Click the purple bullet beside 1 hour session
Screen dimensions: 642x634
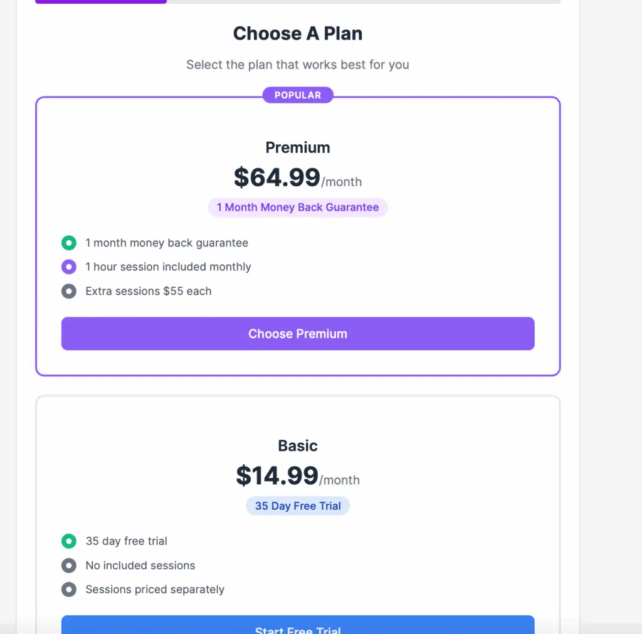click(69, 267)
